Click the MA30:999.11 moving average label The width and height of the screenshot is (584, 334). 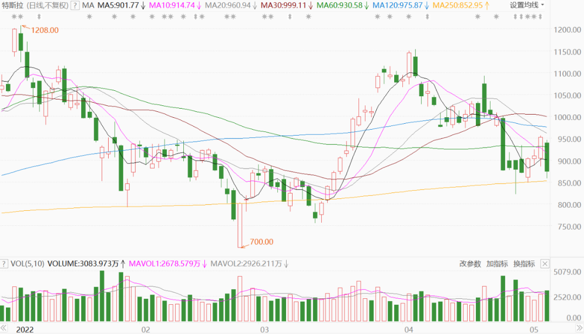click(287, 5)
